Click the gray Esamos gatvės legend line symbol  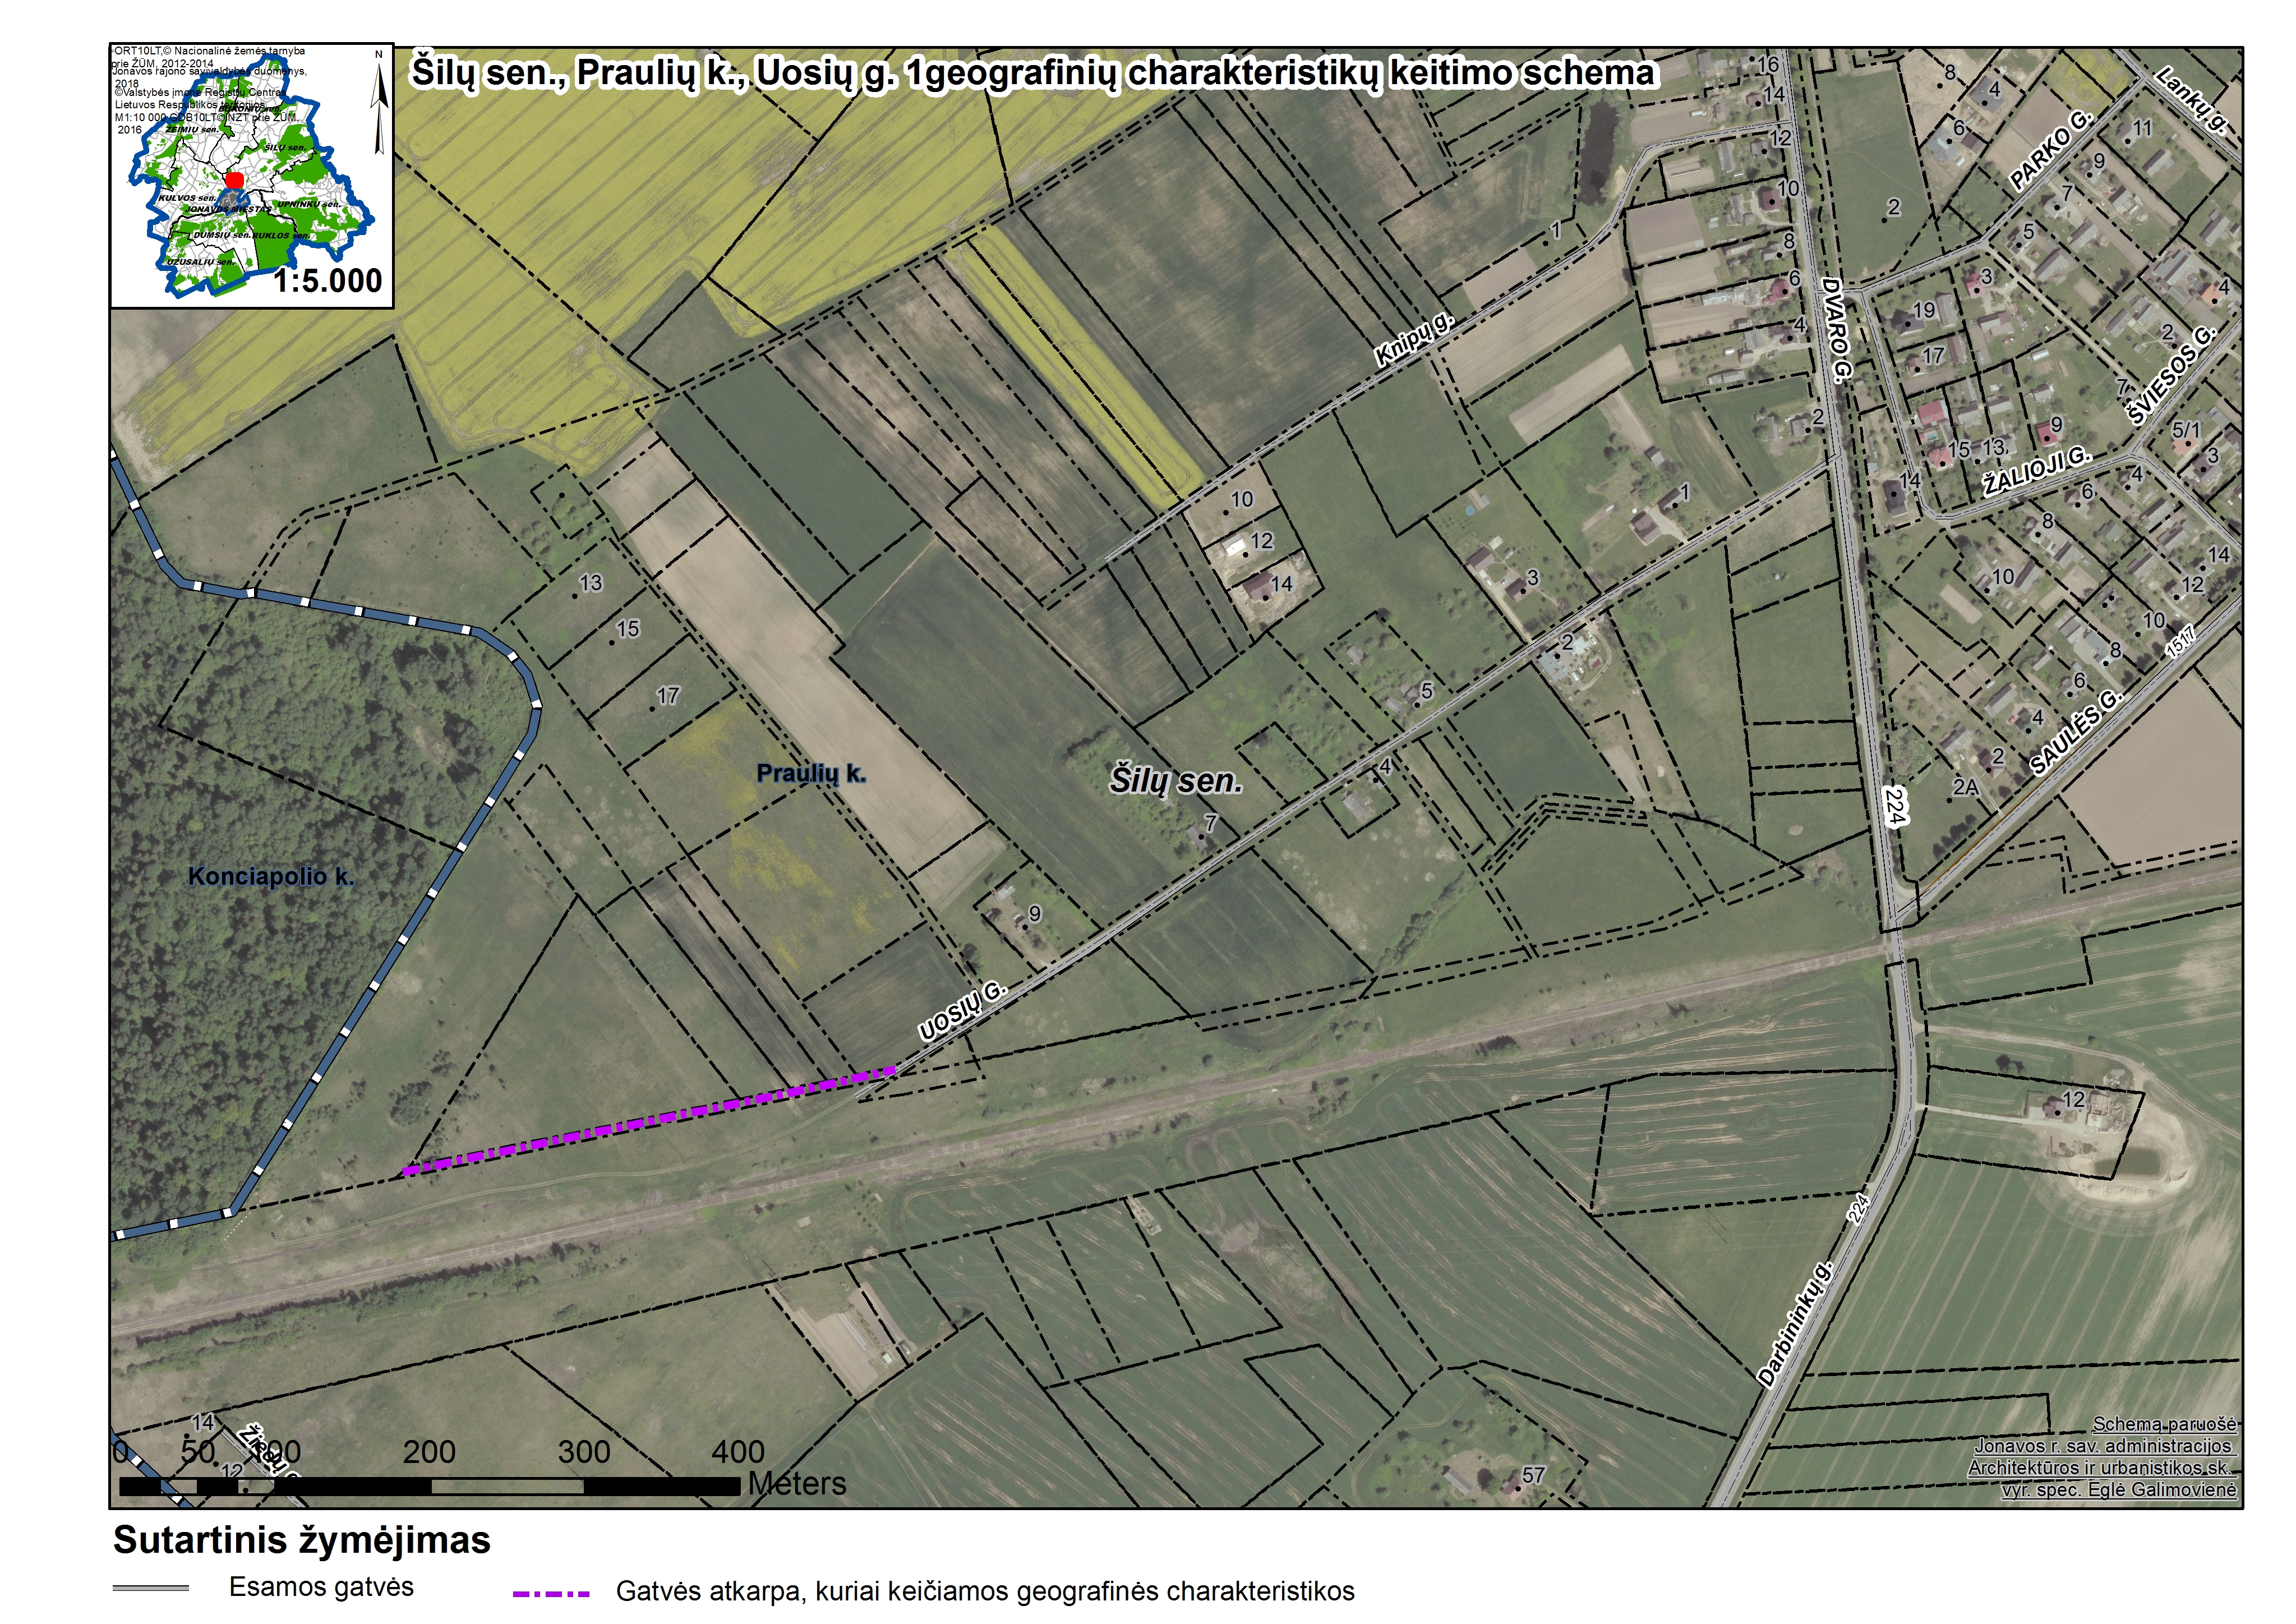pyautogui.click(x=151, y=1588)
